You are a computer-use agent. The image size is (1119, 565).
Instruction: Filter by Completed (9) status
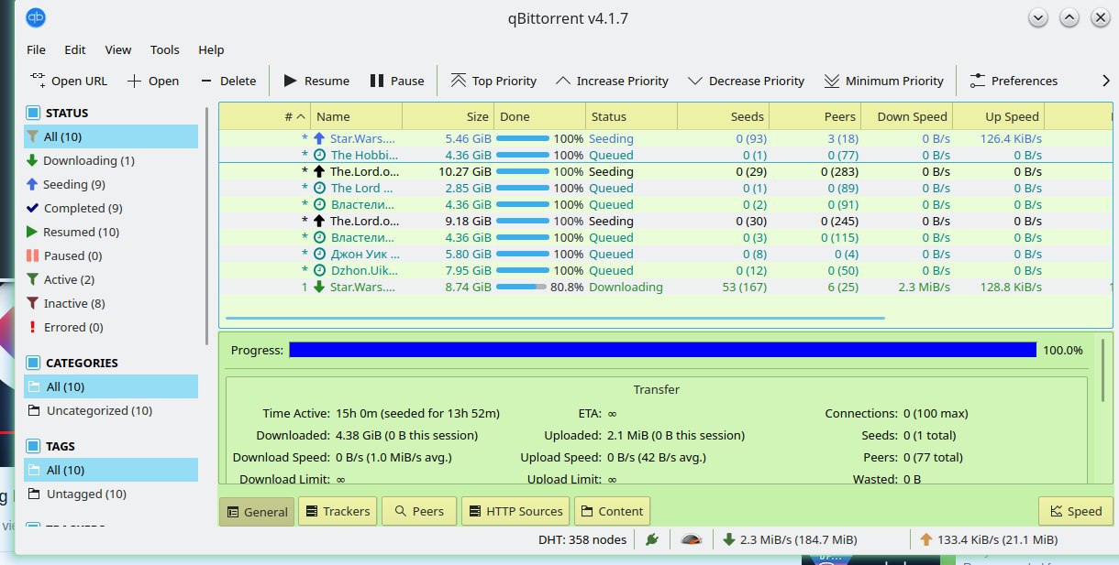pos(111,208)
